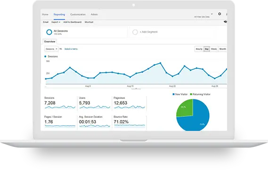This screenshot has height=170, width=268.
Task: Expand the All Web Site Data dropdown arrow
Action: 212,14
